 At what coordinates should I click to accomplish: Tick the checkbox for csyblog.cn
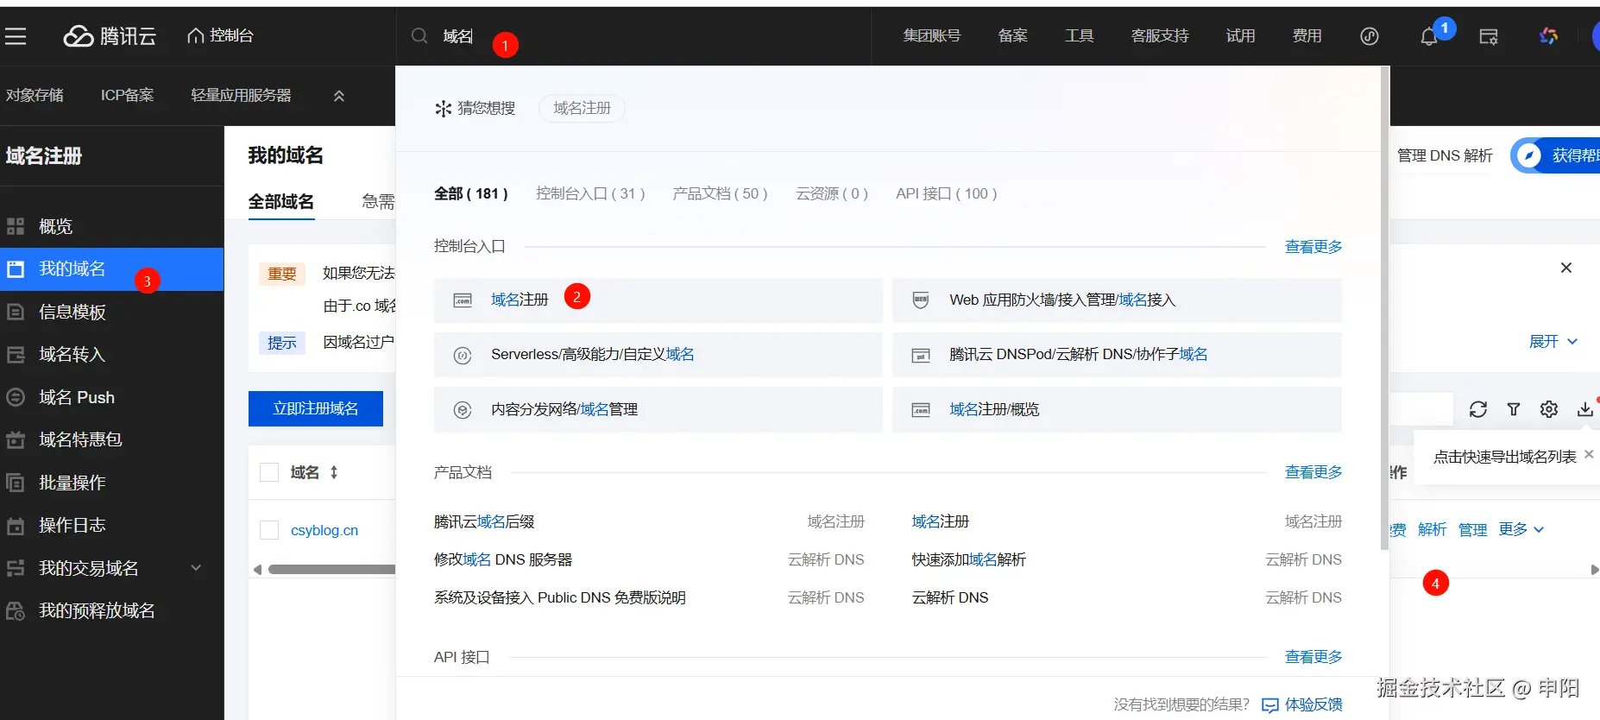pos(269,530)
